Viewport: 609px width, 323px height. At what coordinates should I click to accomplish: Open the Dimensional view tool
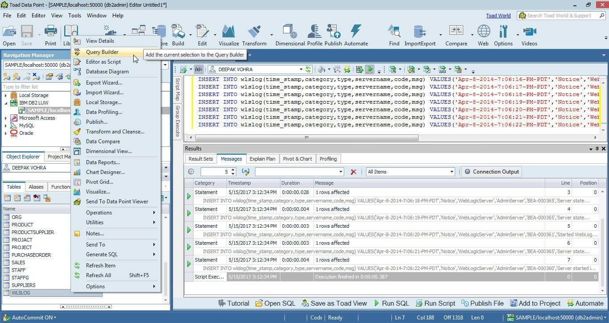coord(290,36)
